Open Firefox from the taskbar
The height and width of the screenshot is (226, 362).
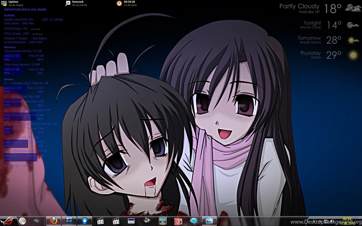click(53, 221)
